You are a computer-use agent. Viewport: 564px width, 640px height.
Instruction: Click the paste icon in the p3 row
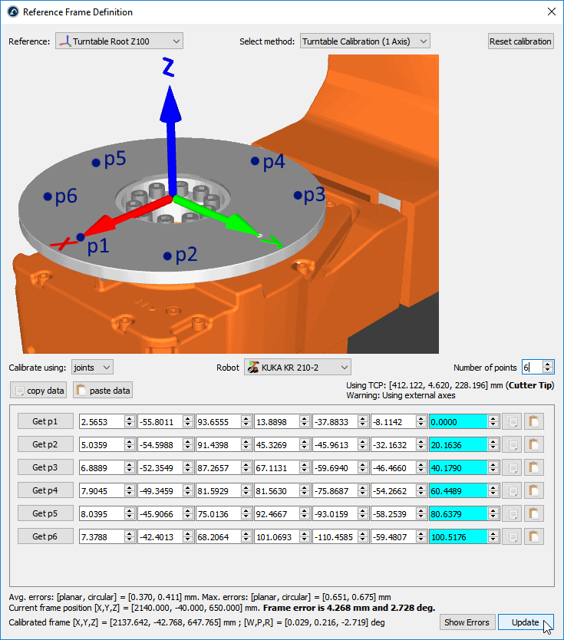pyautogui.click(x=533, y=467)
